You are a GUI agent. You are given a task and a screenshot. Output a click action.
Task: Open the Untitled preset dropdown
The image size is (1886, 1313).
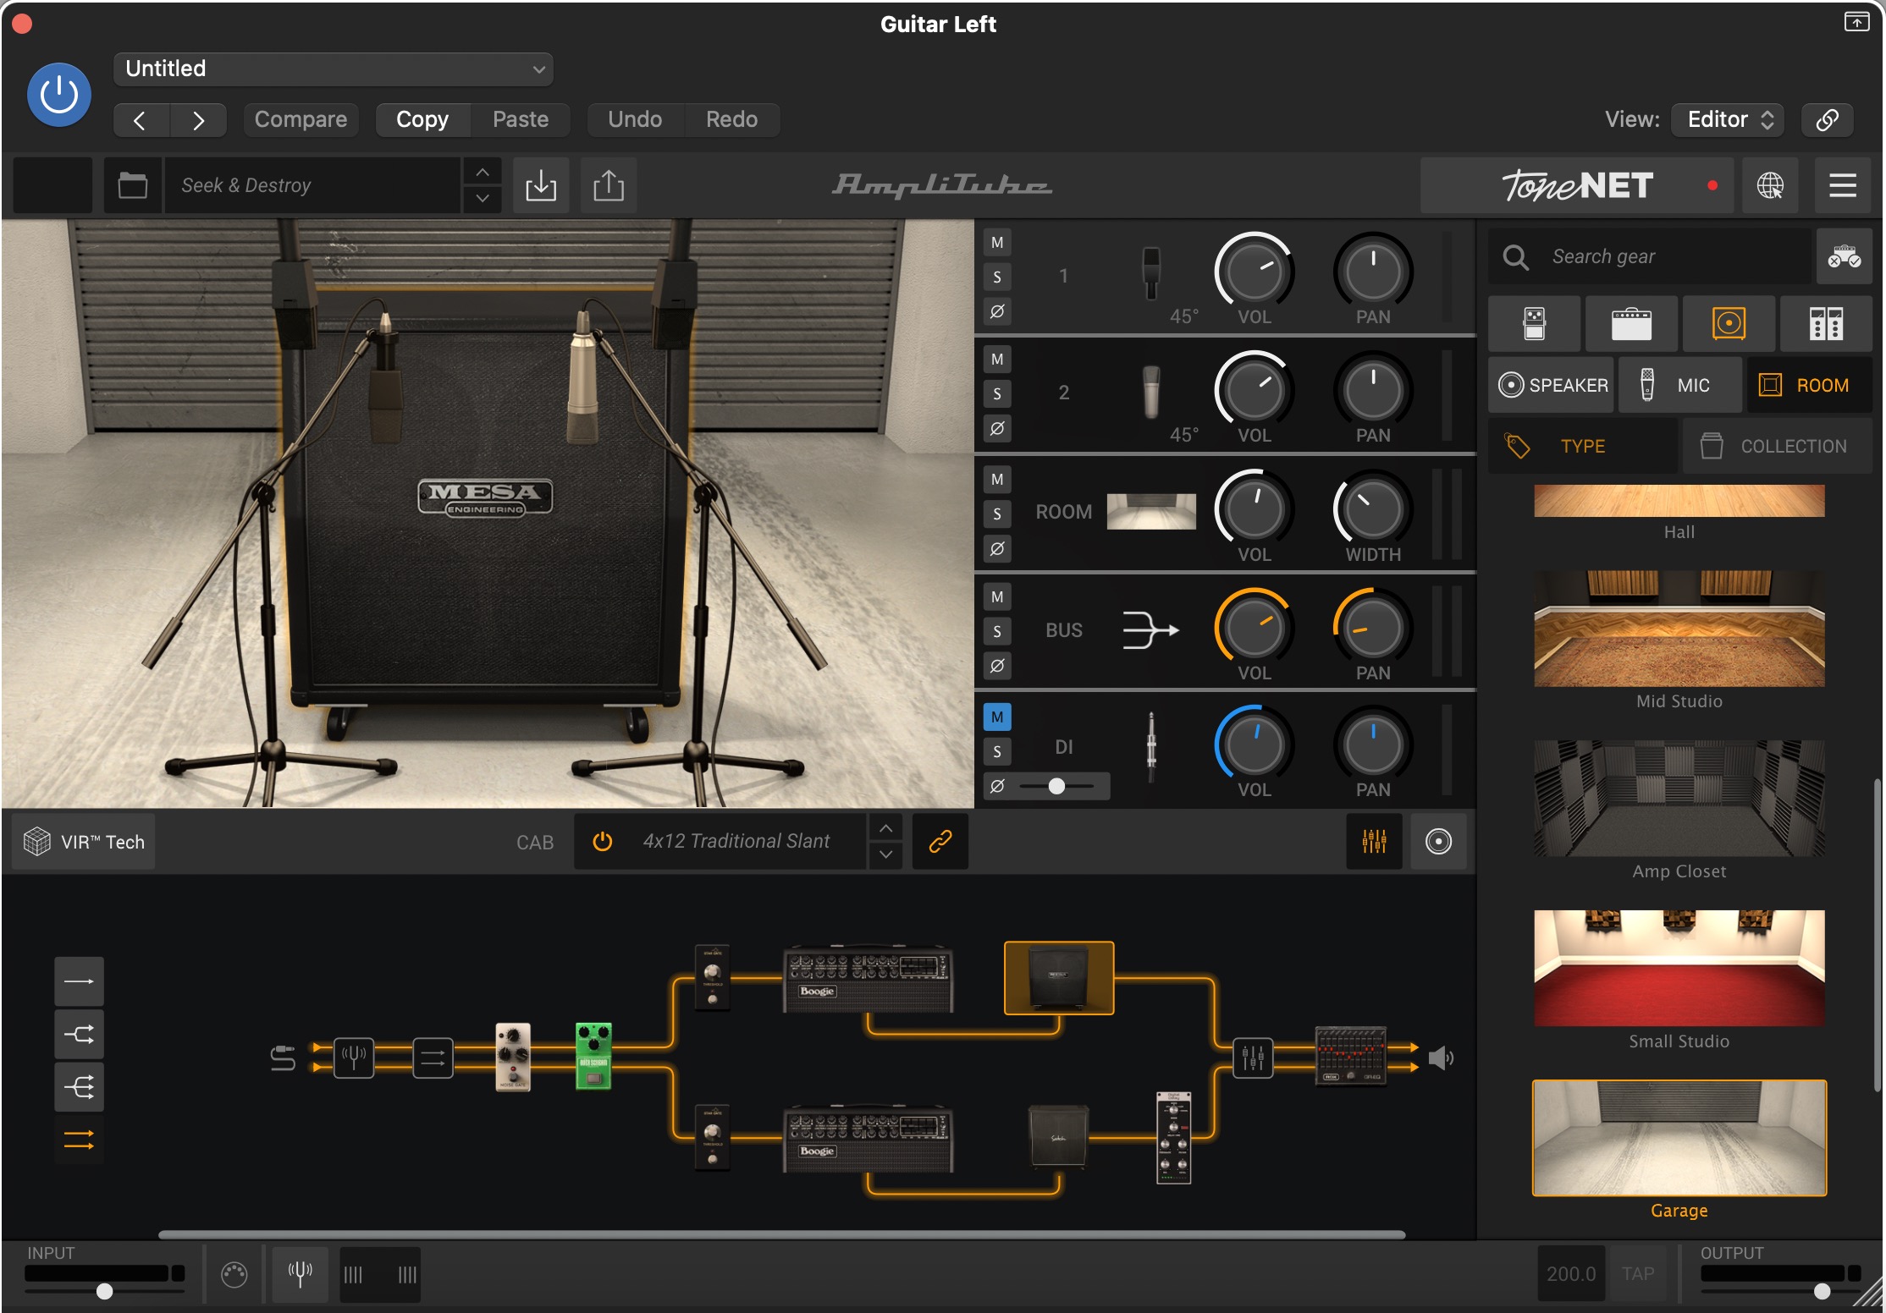[334, 69]
